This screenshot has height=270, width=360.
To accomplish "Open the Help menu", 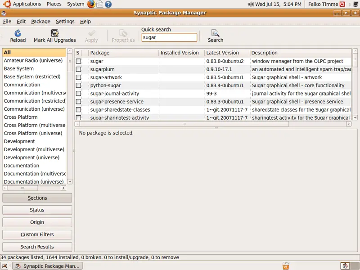I will 85,22.
